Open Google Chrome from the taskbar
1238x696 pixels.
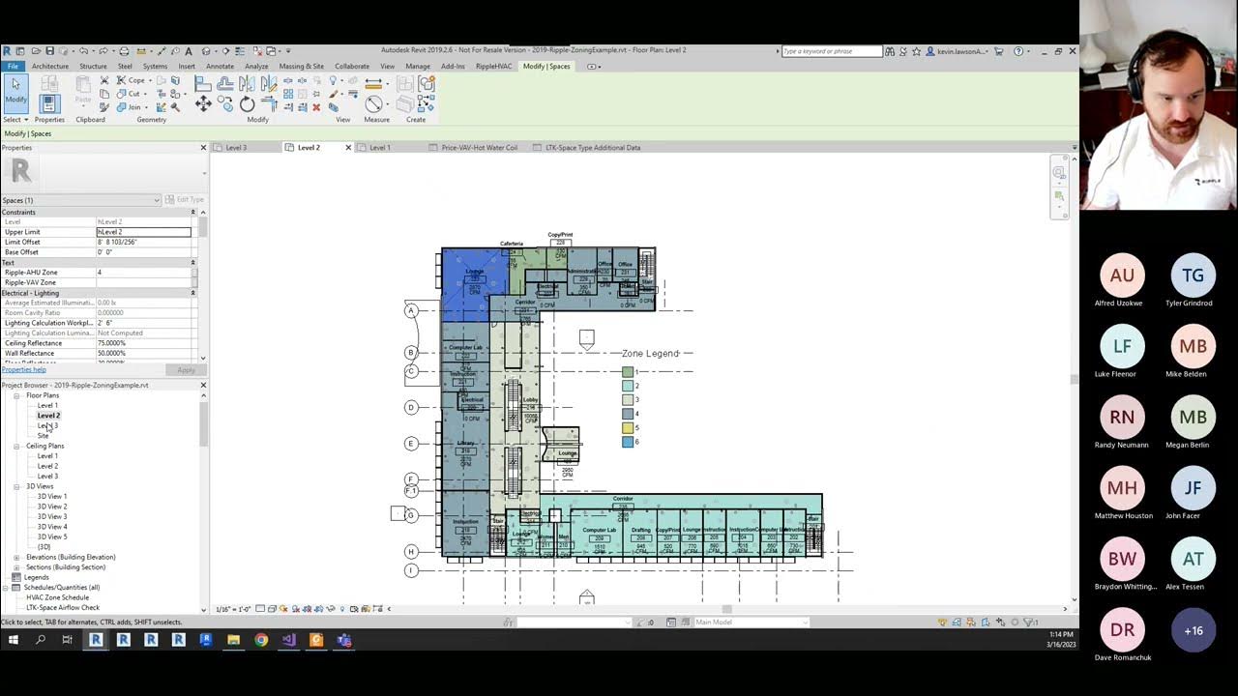tap(261, 640)
